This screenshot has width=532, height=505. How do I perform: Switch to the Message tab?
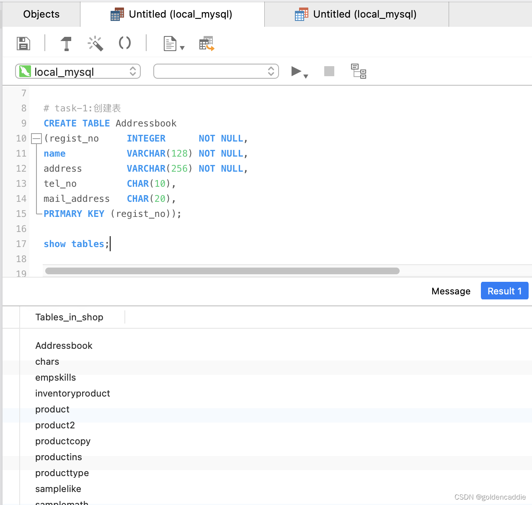click(x=451, y=291)
